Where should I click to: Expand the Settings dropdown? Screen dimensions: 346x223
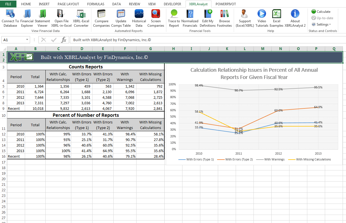pos(322,24)
